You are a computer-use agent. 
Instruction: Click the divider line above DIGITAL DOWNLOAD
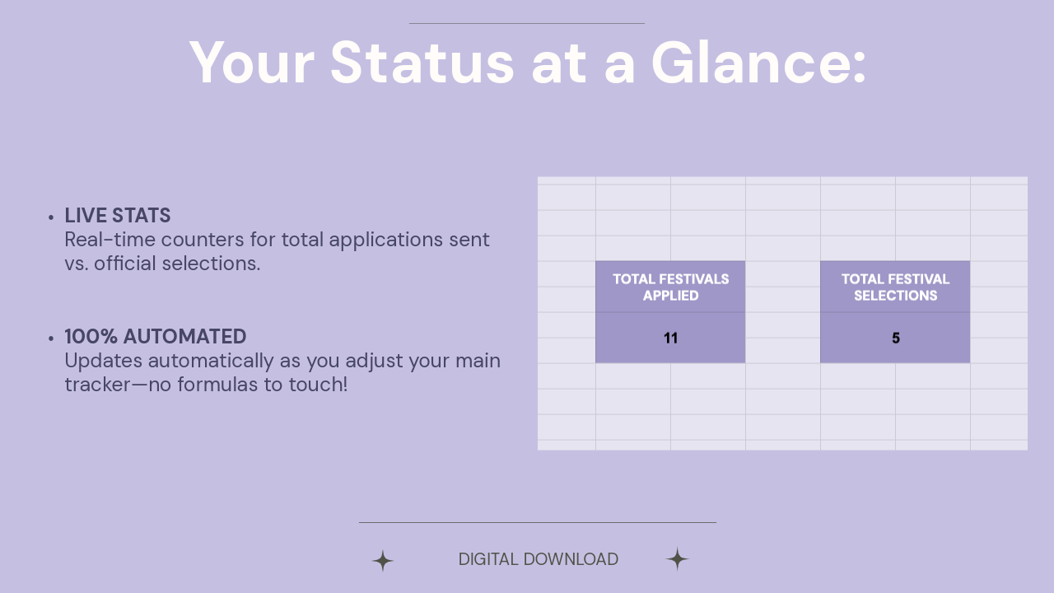tap(538, 522)
